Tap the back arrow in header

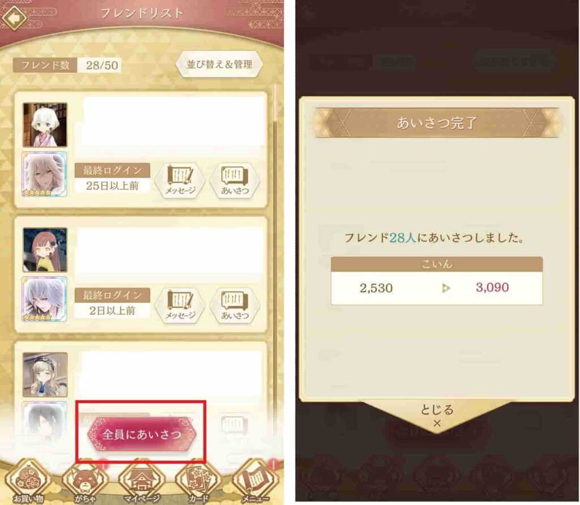point(14,17)
